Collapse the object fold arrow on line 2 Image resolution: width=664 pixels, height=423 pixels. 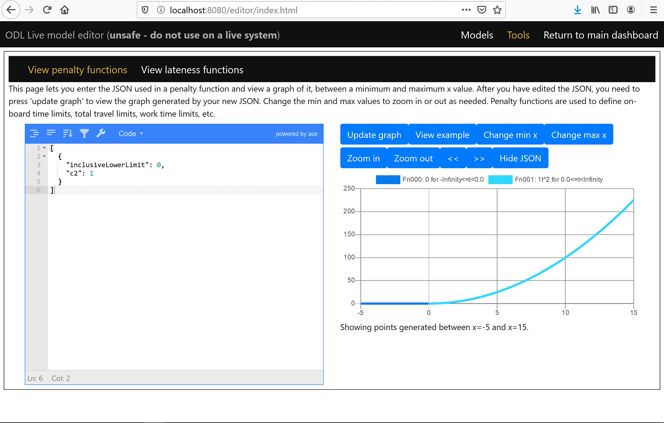point(44,157)
